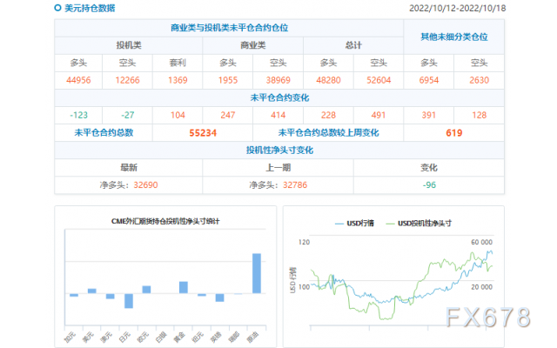Select the value 6954

point(429,80)
